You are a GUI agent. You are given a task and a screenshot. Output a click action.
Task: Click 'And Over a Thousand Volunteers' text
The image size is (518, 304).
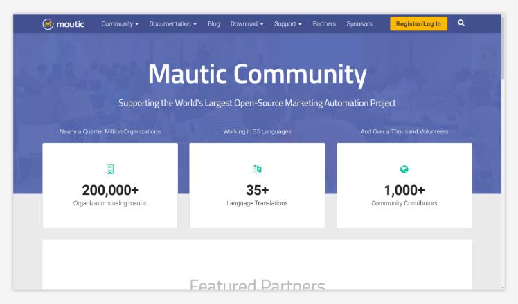[404, 131]
